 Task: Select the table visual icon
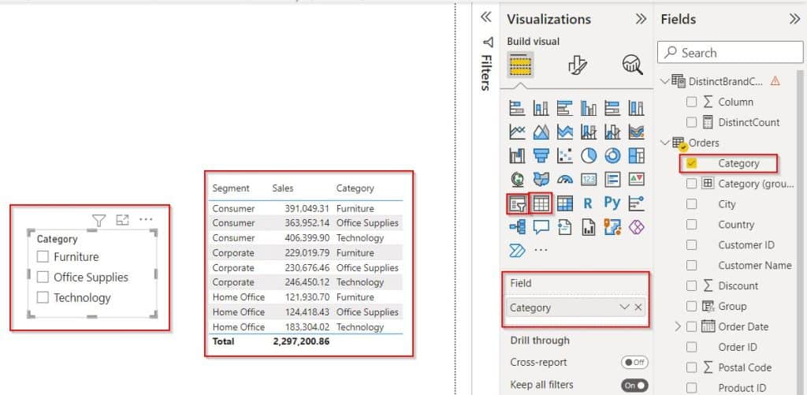pos(541,203)
